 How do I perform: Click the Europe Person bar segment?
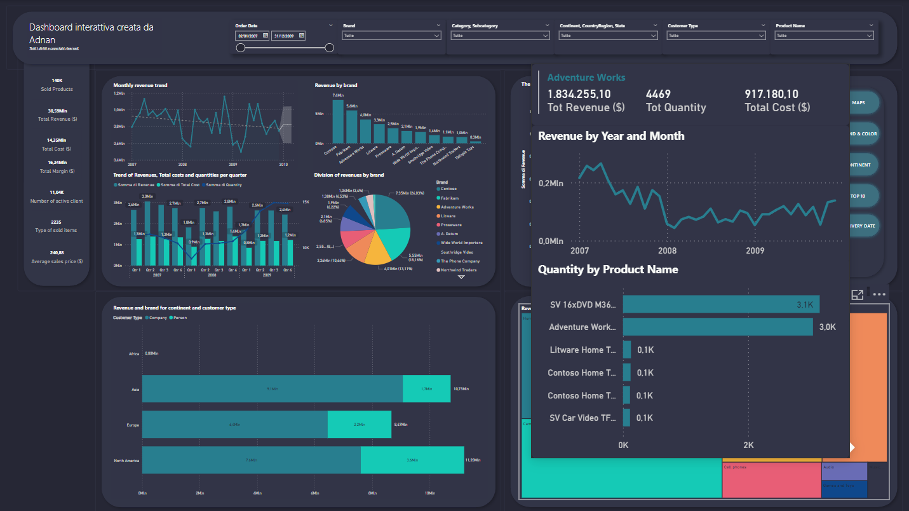[360, 425]
